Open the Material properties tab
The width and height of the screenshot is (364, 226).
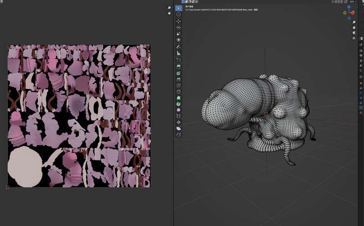(x=360, y=113)
